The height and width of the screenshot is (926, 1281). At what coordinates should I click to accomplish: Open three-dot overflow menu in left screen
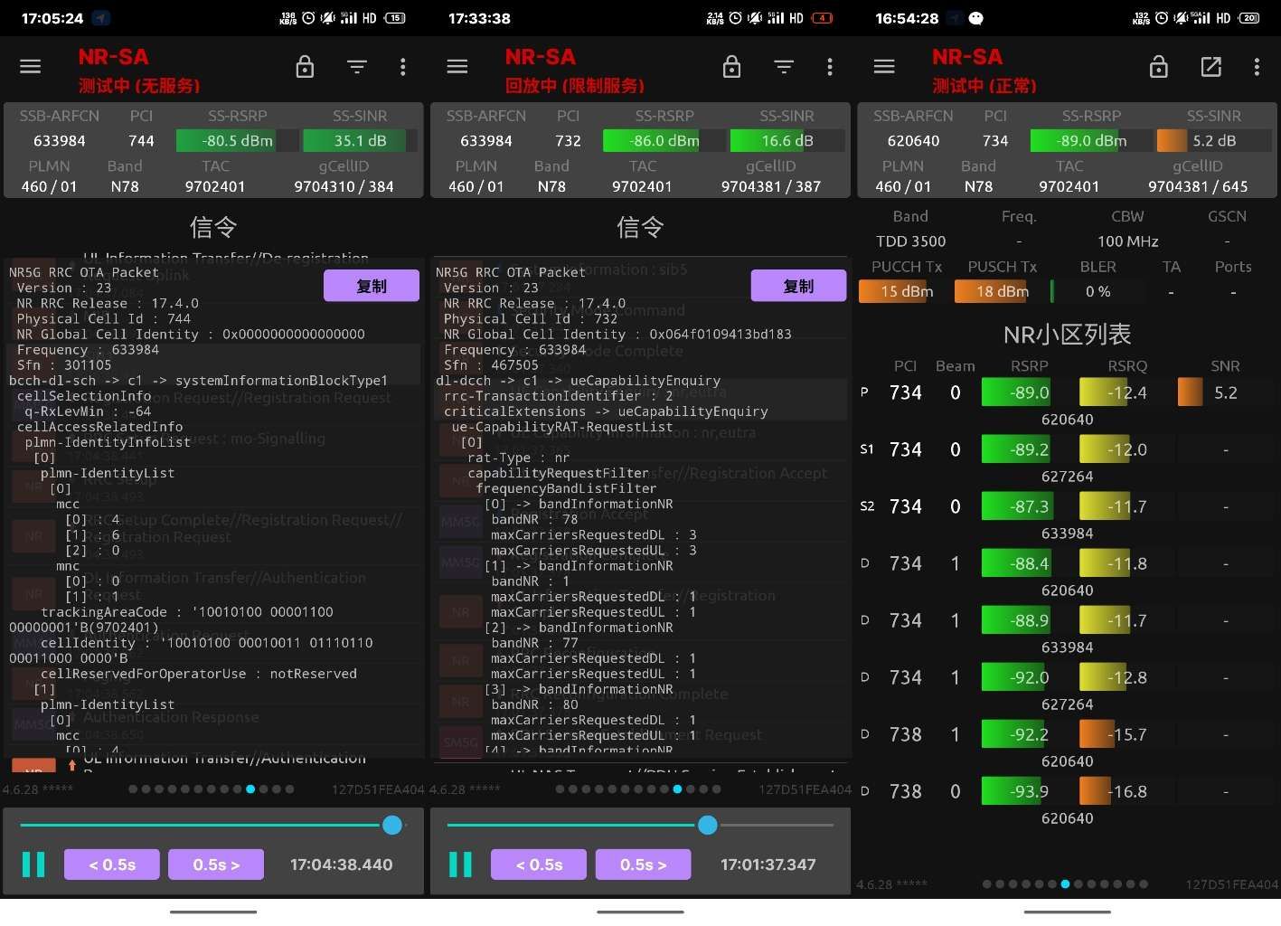(402, 67)
